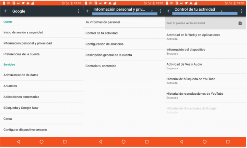
Task: Tap warning triangle in right status bar
Action: 191,3
